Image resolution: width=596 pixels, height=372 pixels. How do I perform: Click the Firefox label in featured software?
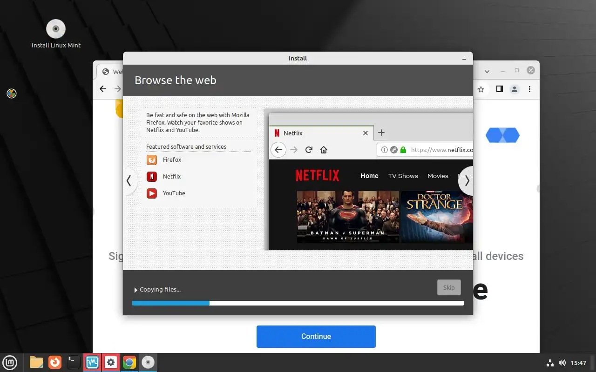click(172, 160)
